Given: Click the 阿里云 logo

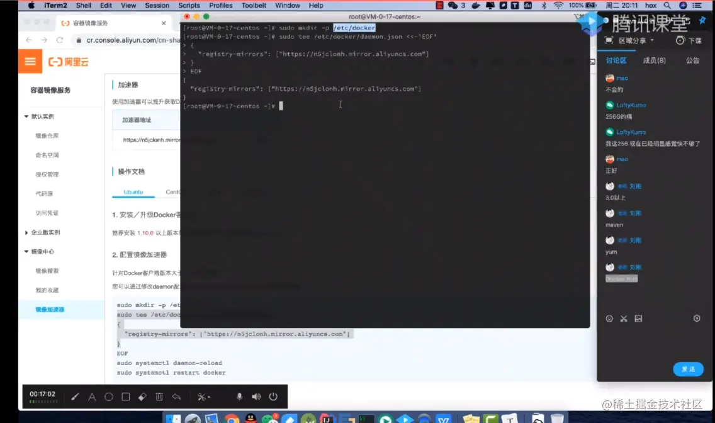Looking at the screenshot, I should [69, 62].
